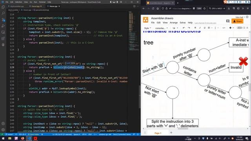Bookmark page with star icon in Firefox
This screenshot has width=251, height=141.
[x=204, y=9]
